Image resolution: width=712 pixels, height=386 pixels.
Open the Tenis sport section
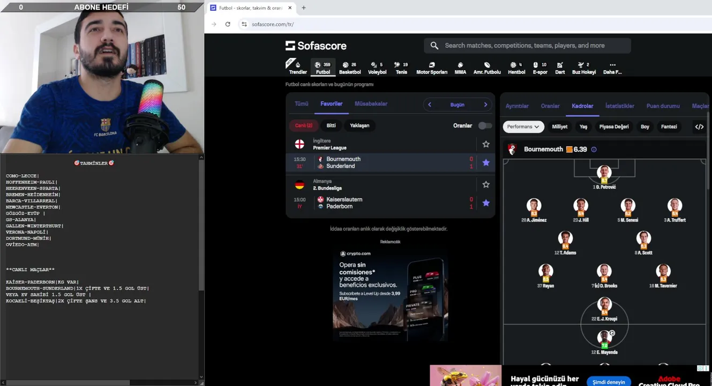tap(401, 68)
